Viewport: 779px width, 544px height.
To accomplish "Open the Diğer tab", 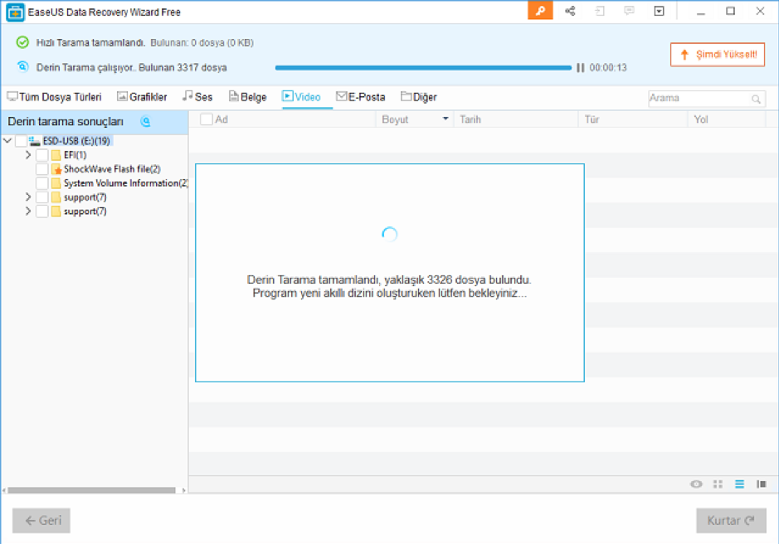I will 419,97.
